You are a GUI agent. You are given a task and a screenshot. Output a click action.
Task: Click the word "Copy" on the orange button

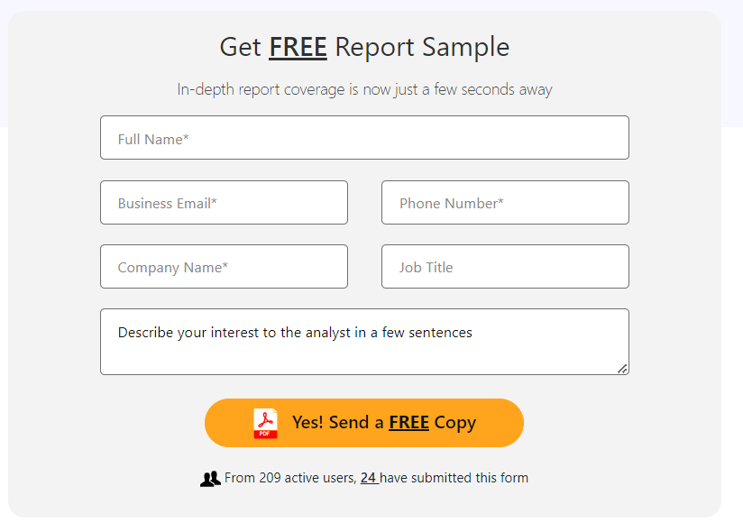point(455,423)
